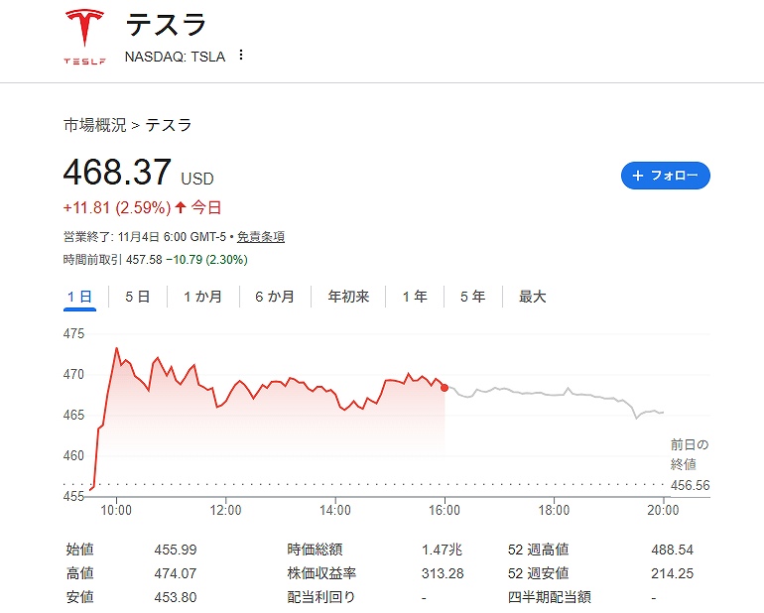Select the 1日 chart range tab

[x=79, y=297]
